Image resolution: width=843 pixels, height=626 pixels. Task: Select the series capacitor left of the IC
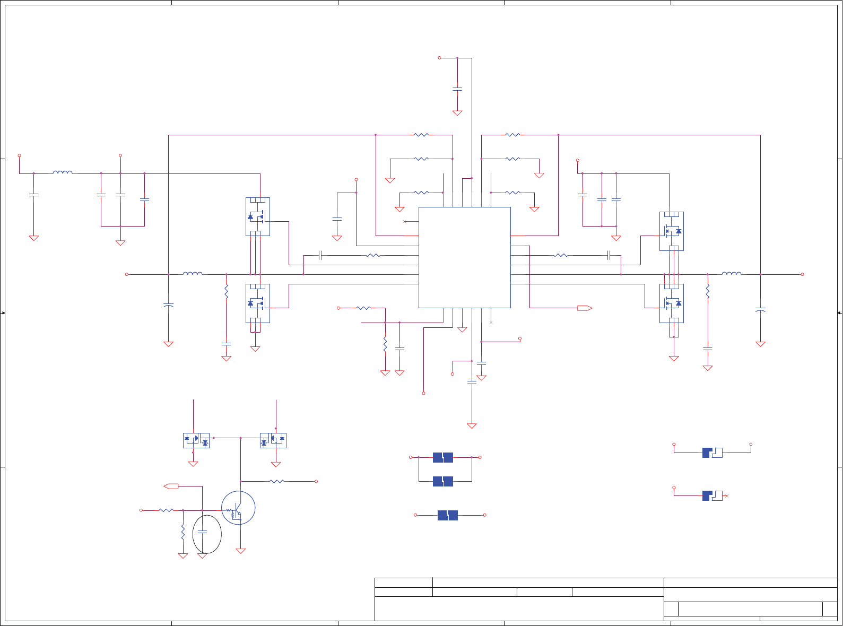pyautogui.click(x=320, y=255)
